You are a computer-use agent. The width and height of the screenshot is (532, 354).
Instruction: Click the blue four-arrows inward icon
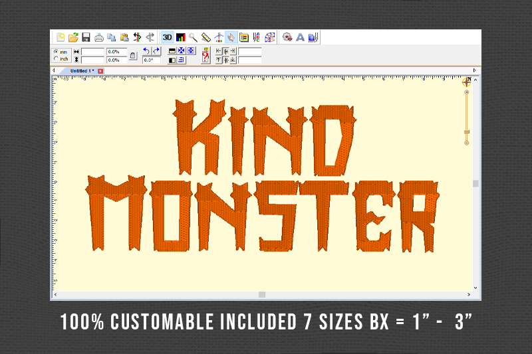182,50
